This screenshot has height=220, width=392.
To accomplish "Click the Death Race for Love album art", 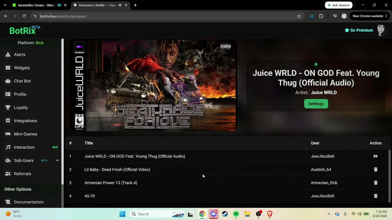I will pos(154,86).
